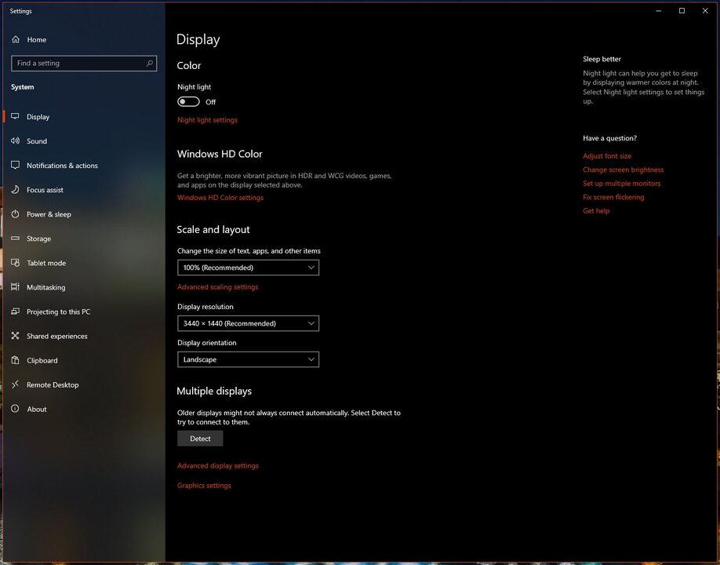The width and height of the screenshot is (720, 565).
Task: Click the Get help link
Action: (596, 211)
